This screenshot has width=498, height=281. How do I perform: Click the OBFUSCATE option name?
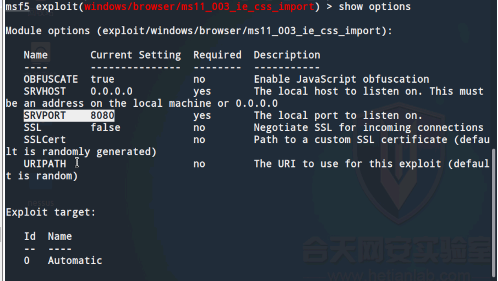click(x=51, y=79)
